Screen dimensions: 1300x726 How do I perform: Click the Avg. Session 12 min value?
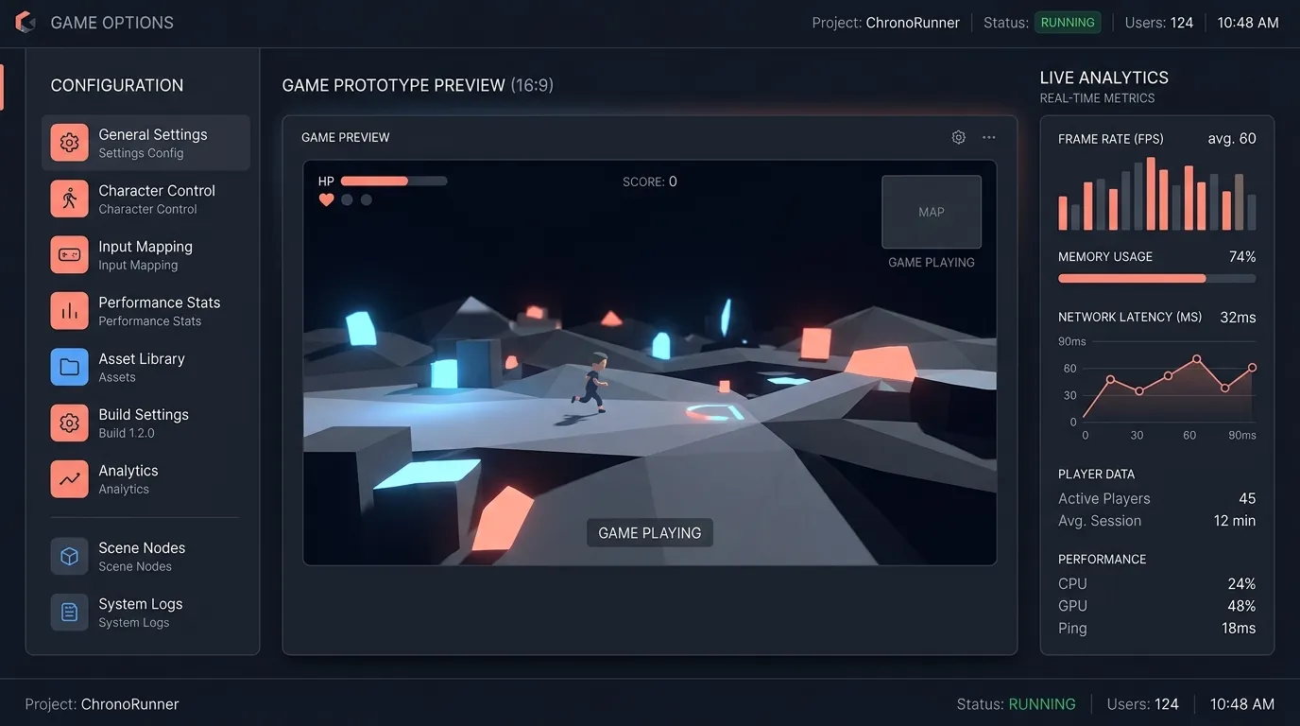click(1235, 520)
